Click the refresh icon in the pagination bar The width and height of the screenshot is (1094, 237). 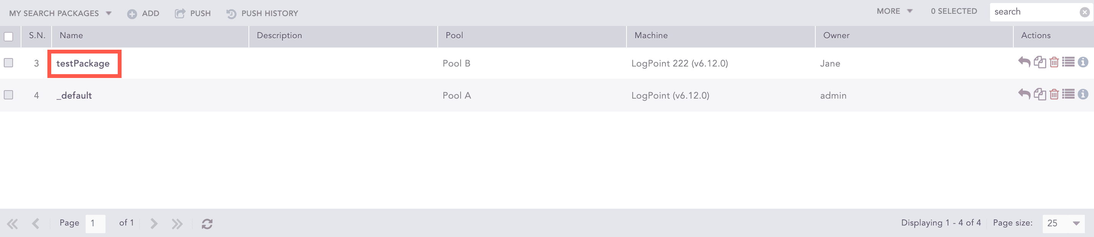coord(207,223)
